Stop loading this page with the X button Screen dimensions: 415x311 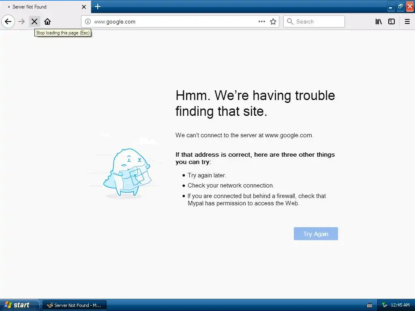(x=34, y=21)
